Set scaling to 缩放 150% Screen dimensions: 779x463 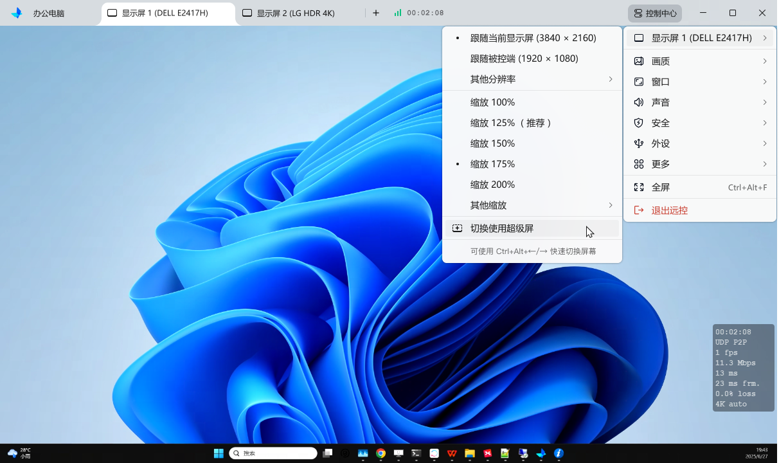point(532,143)
